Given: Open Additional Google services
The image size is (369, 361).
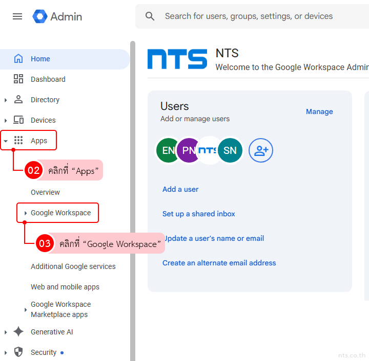Looking at the screenshot, I should pyautogui.click(x=73, y=266).
